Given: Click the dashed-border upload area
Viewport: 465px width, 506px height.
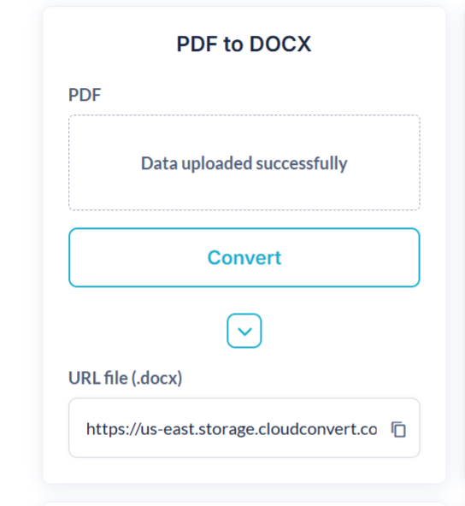Looking at the screenshot, I should (x=244, y=162).
